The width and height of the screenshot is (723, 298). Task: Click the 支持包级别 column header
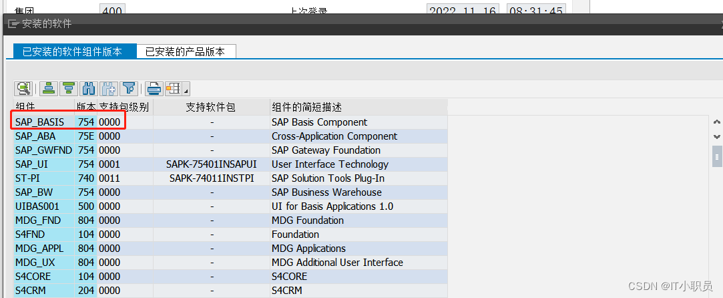point(125,107)
